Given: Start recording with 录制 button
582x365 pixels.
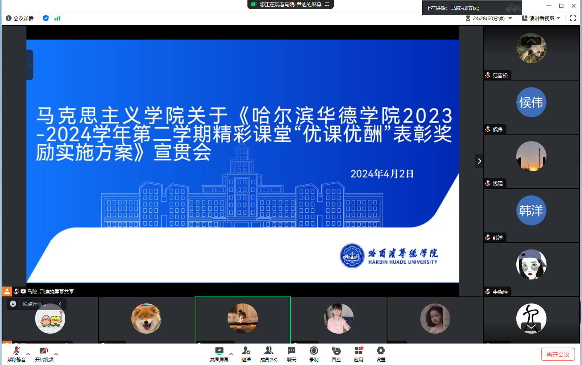Looking at the screenshot, I should pyautogui.click(x=314, y=353).
